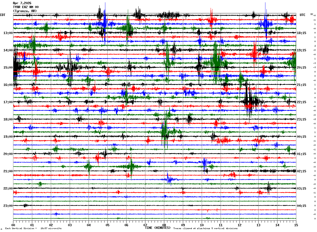Click the 04:15 UTC time label
Screen dimensions: 317x232
pyautogui.click(x=302, y=206)
